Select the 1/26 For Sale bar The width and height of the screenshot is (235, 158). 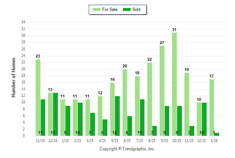point(212,107)
